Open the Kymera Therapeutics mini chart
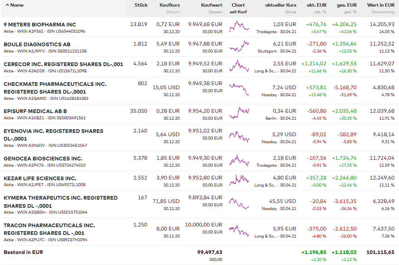The image size is (399, 265). (x=239, y=203)
